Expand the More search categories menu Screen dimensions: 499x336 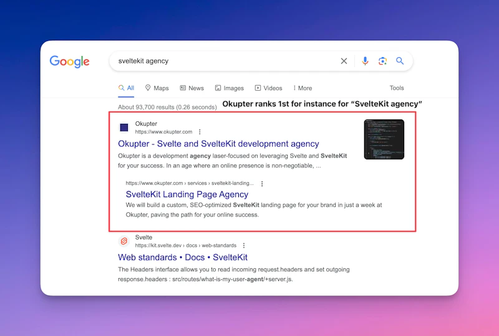[303, 88]
